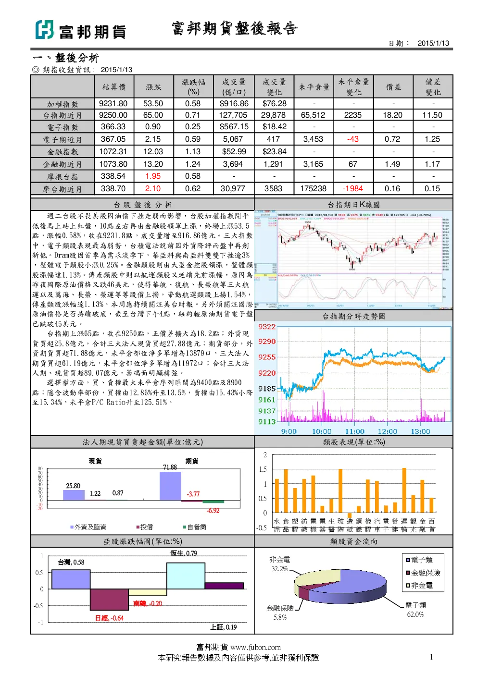Screen dimensions: 477x674
Task: Click the 加權指數 row label
Action: 63,104
